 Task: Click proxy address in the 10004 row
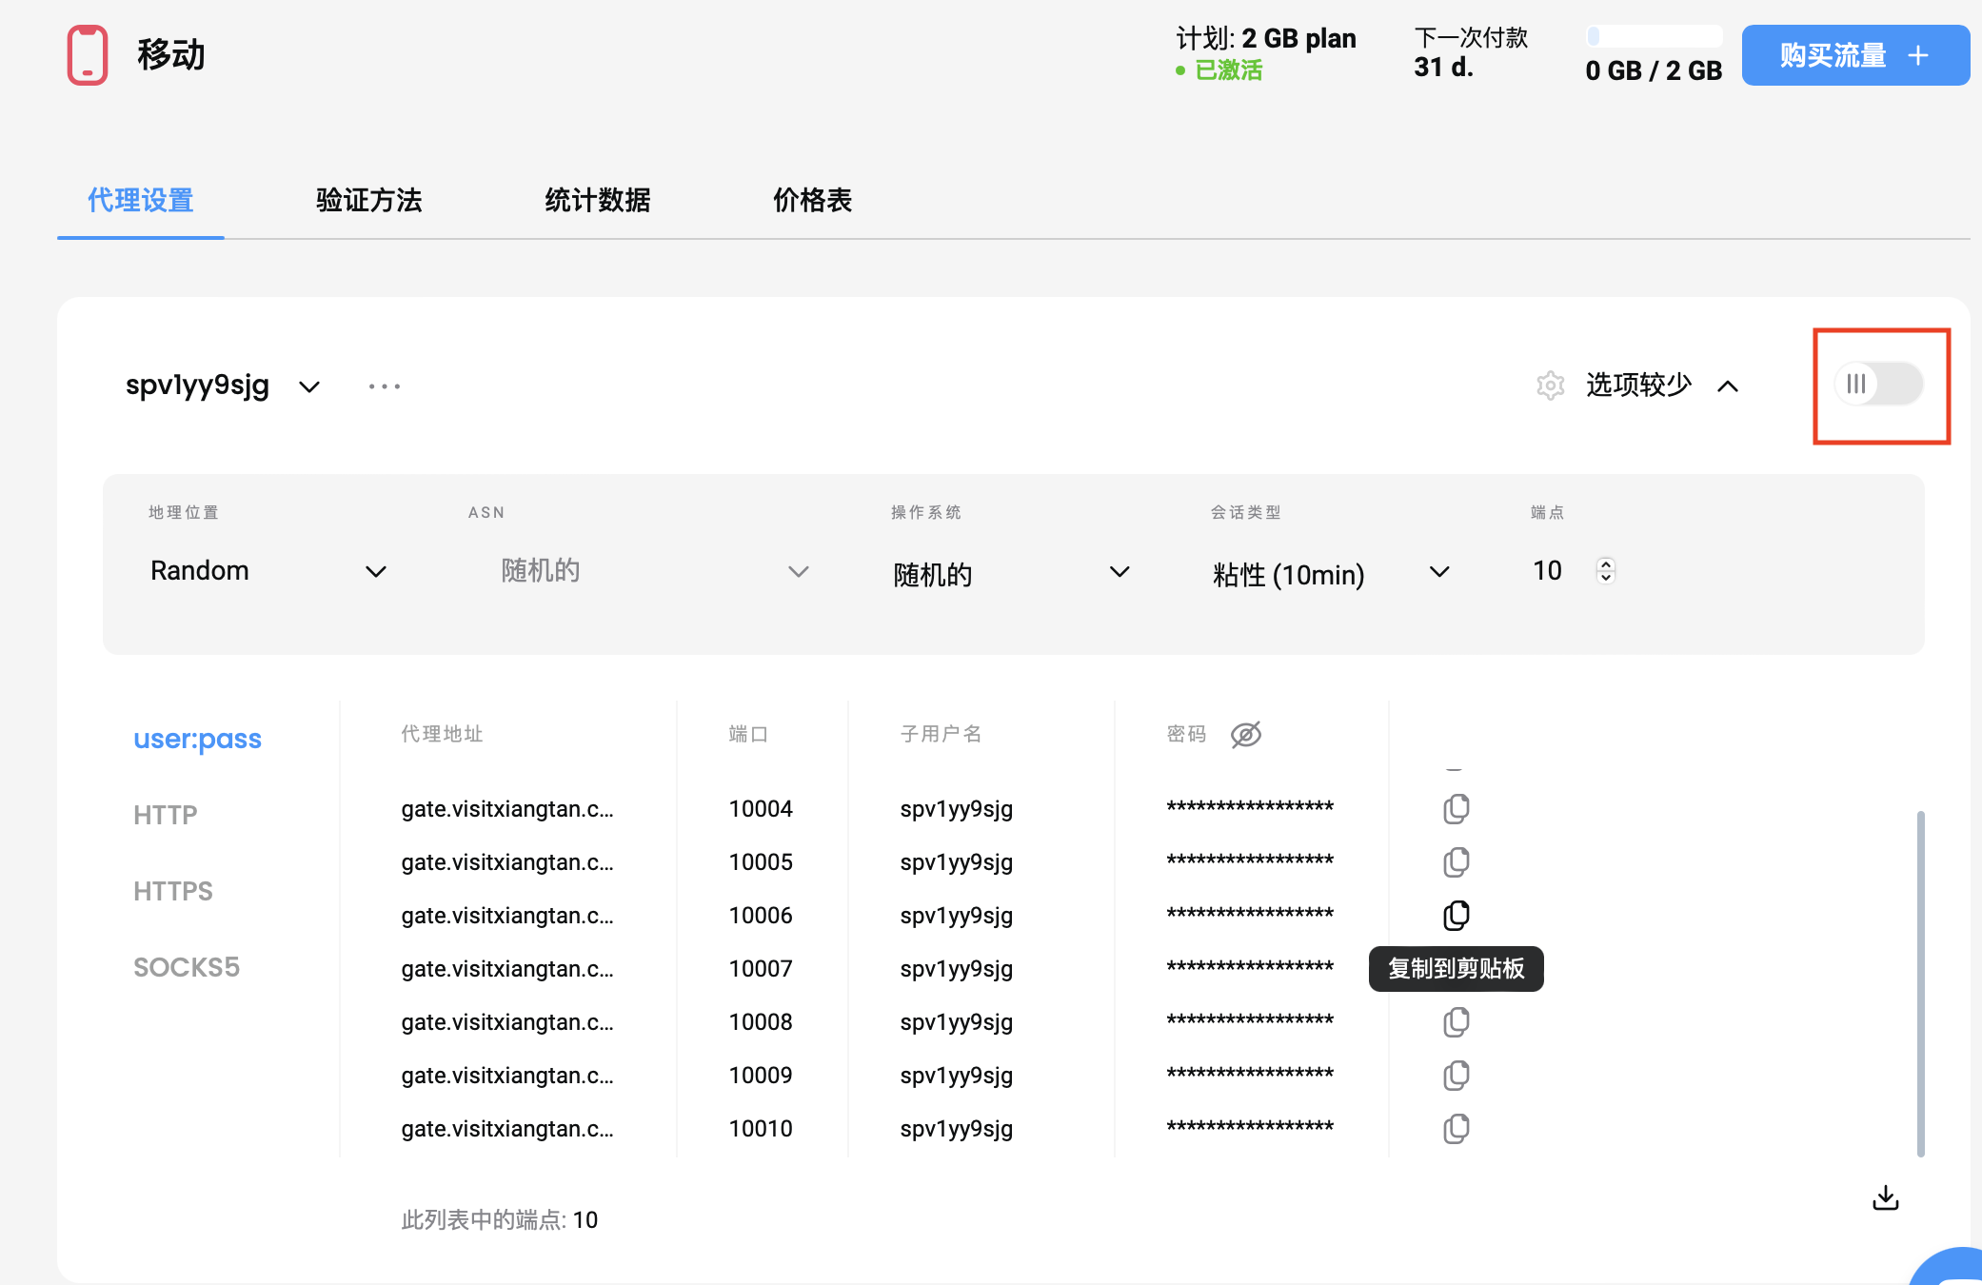[507, 809]
